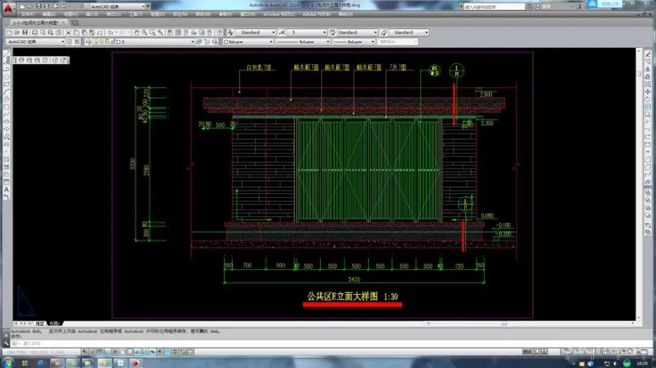Viewport: 656px width, 368px height.
Task: Toggle the freeze sun icon for layer 0
Action: click(x=100, y=42)
